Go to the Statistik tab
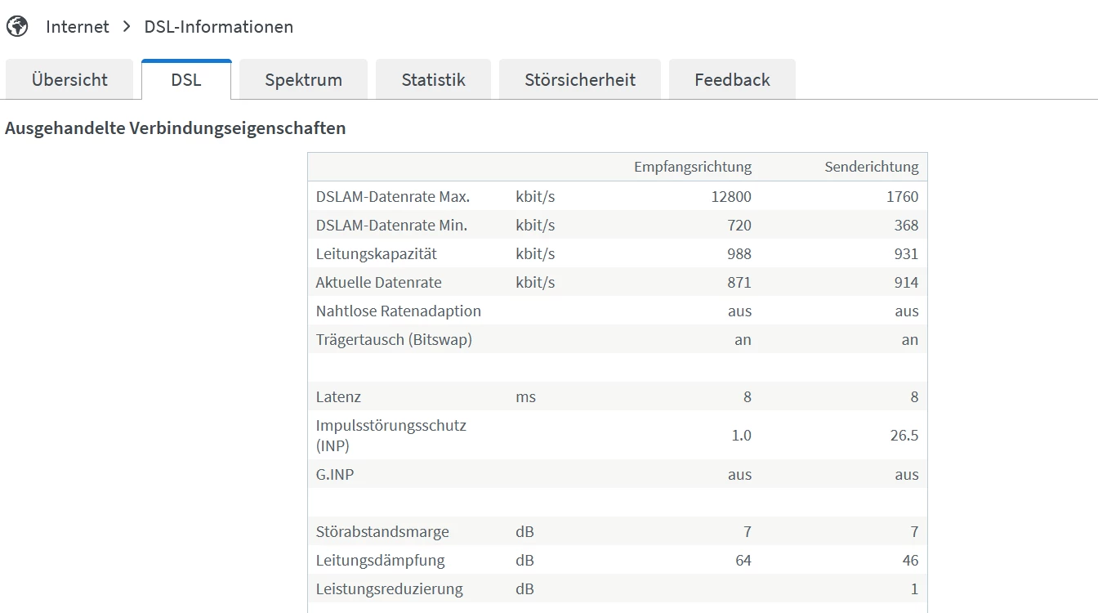Viewport: 1098px width, 613px height. tap(433, 80)
